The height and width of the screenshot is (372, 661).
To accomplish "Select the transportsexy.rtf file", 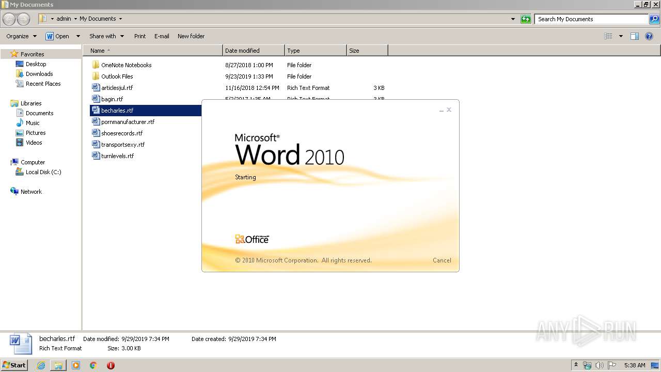I will [x=118, y=145].
